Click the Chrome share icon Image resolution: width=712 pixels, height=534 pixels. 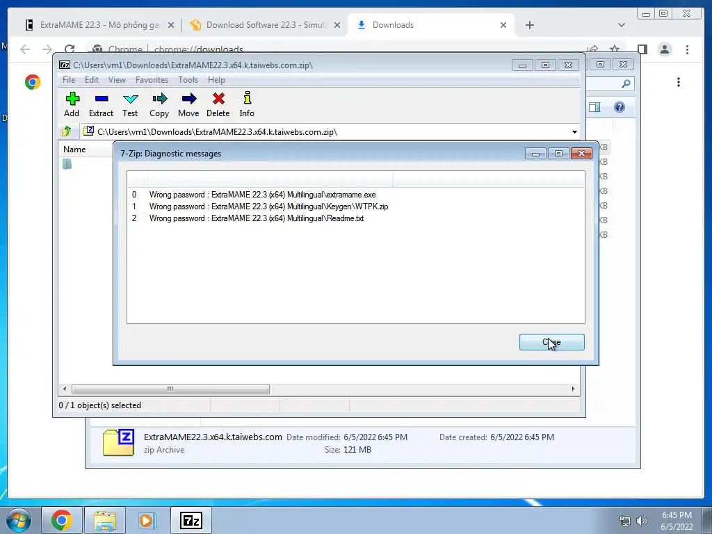[592, 49]
